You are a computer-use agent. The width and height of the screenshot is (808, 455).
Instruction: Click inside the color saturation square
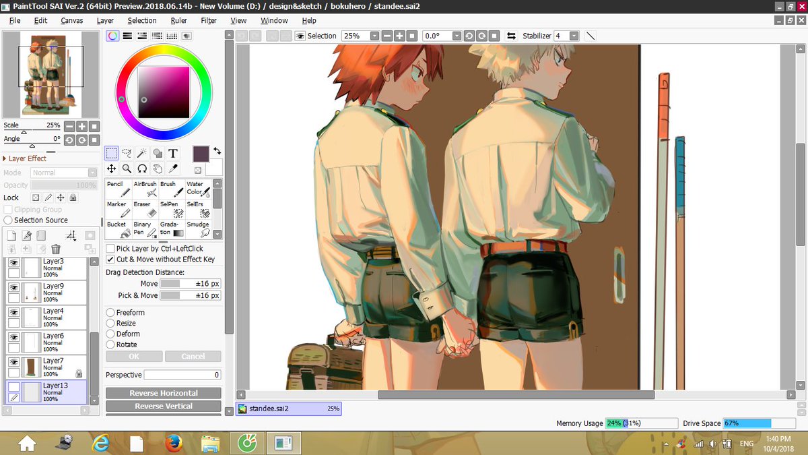pyautogui.click(x=164, y=92)
